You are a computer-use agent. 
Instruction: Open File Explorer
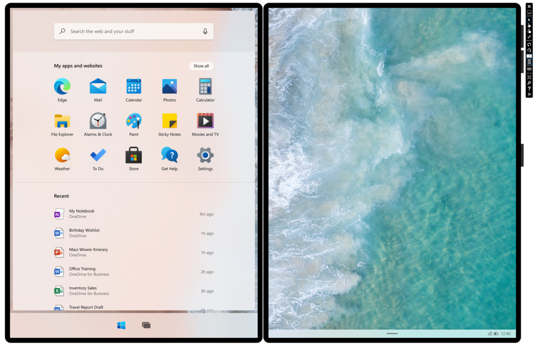point(62,125)
